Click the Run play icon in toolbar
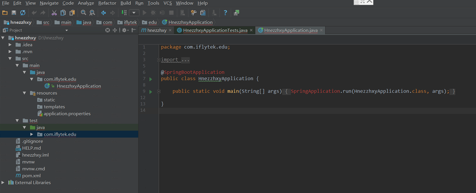 coord(145,13)
